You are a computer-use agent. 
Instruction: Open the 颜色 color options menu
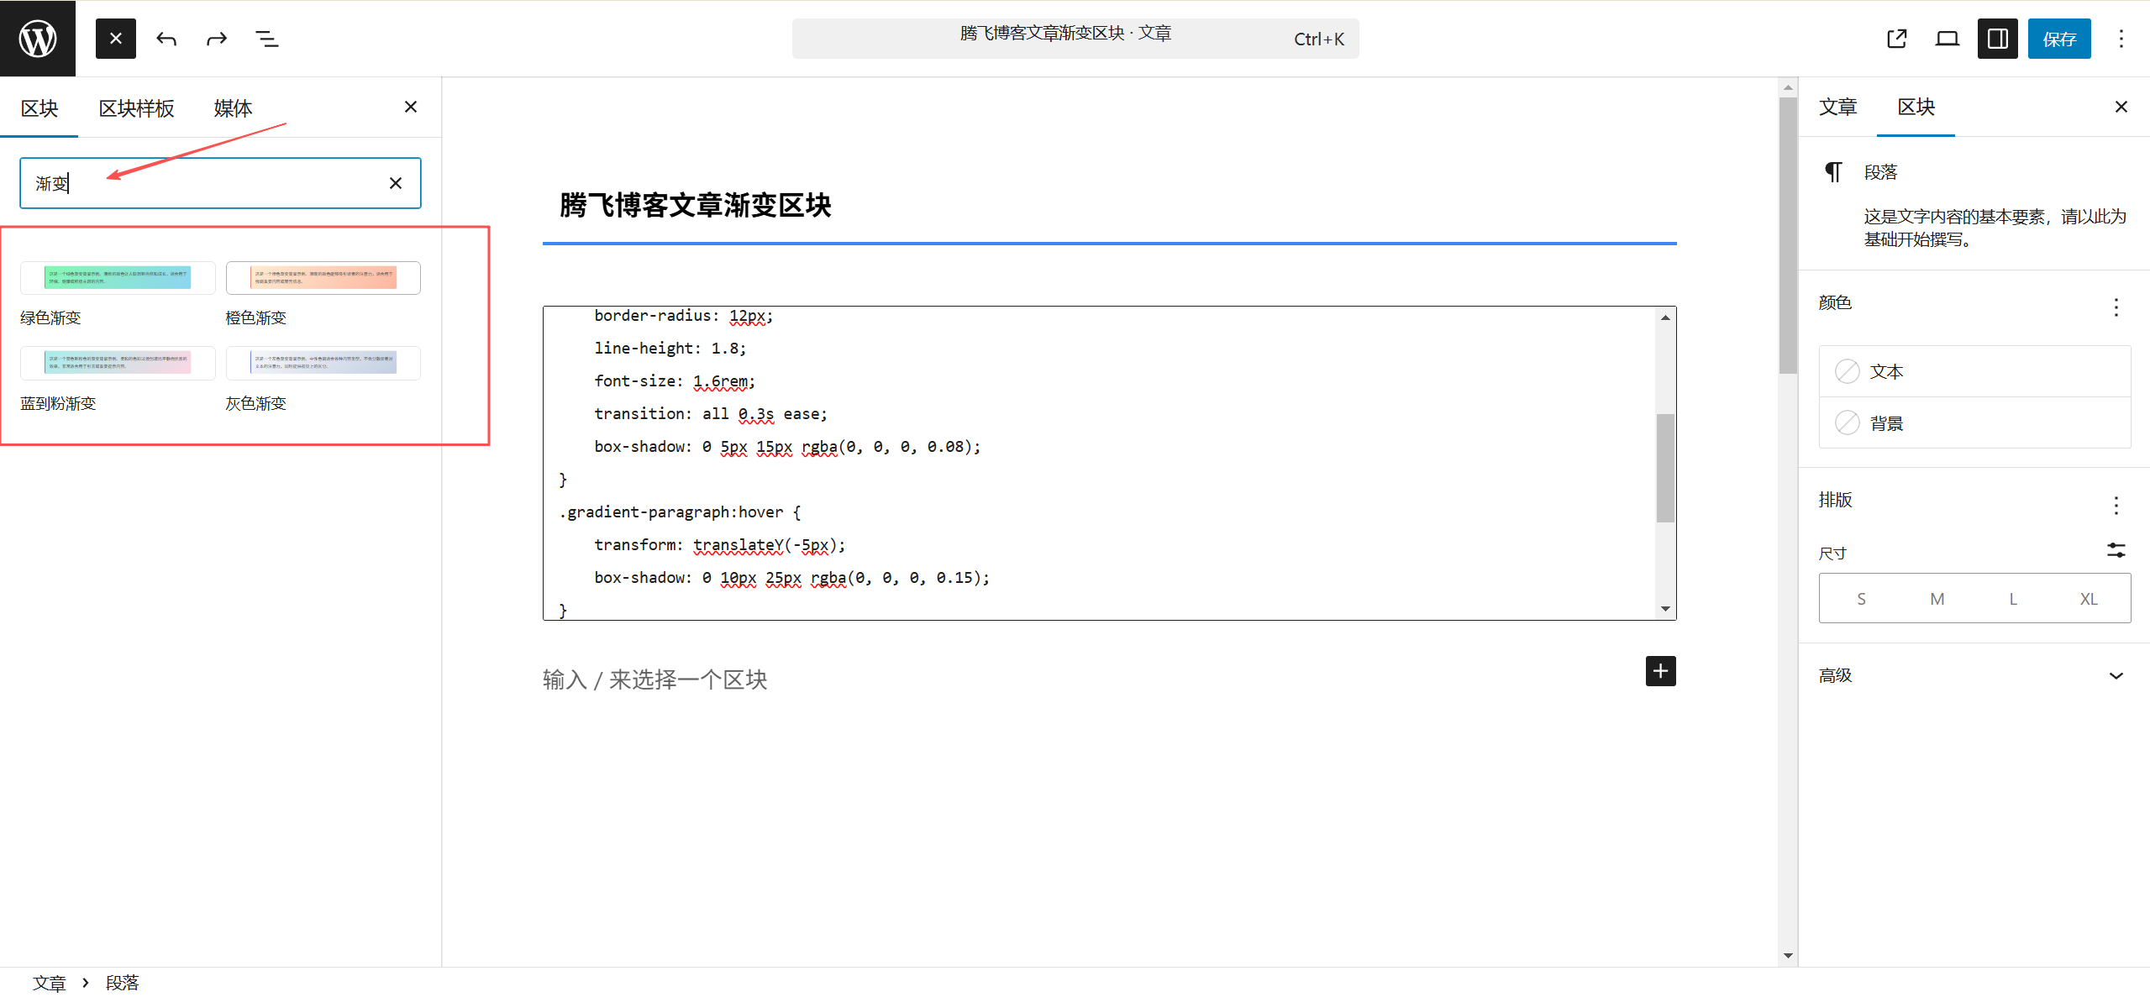(x=2116, y=307)
